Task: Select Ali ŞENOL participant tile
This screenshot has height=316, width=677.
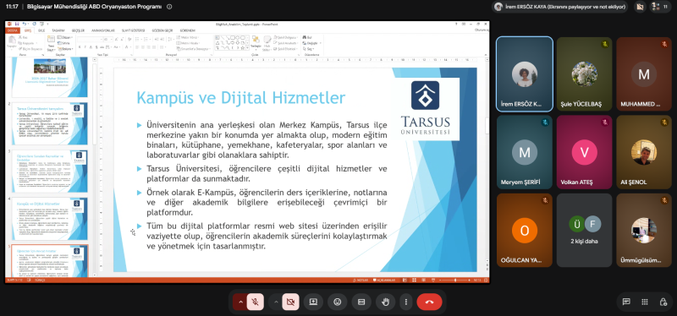Action: 644,152
